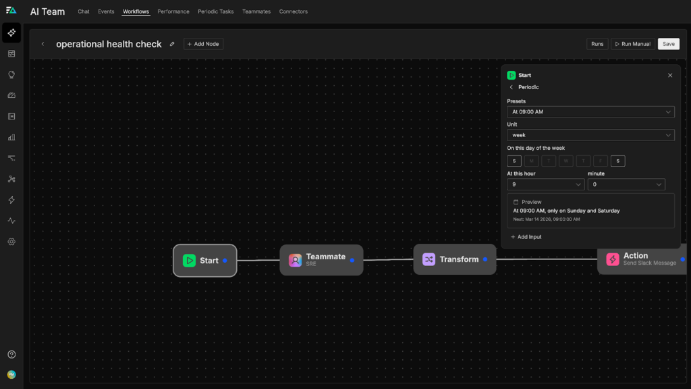Click the pink Action node icon
Viewport: 691px width, 389px height.
coord(612,259)
